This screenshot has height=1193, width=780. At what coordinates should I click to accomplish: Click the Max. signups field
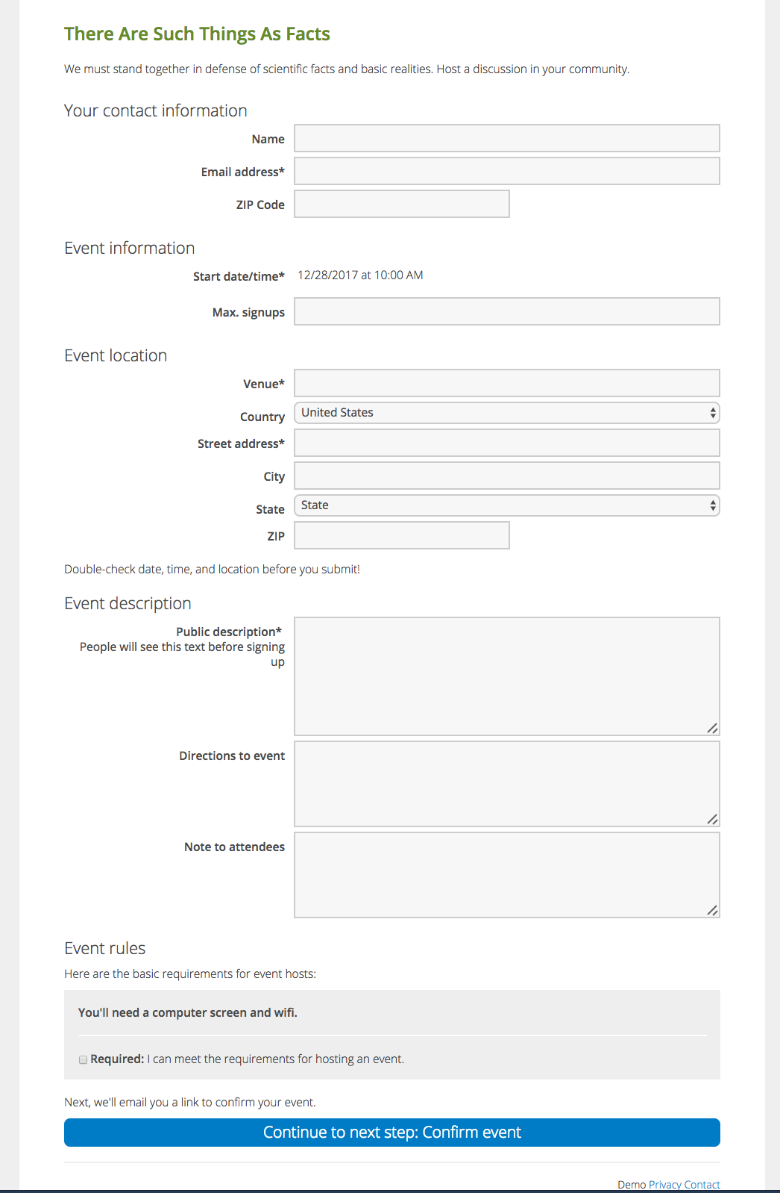(x=506, y=311)
